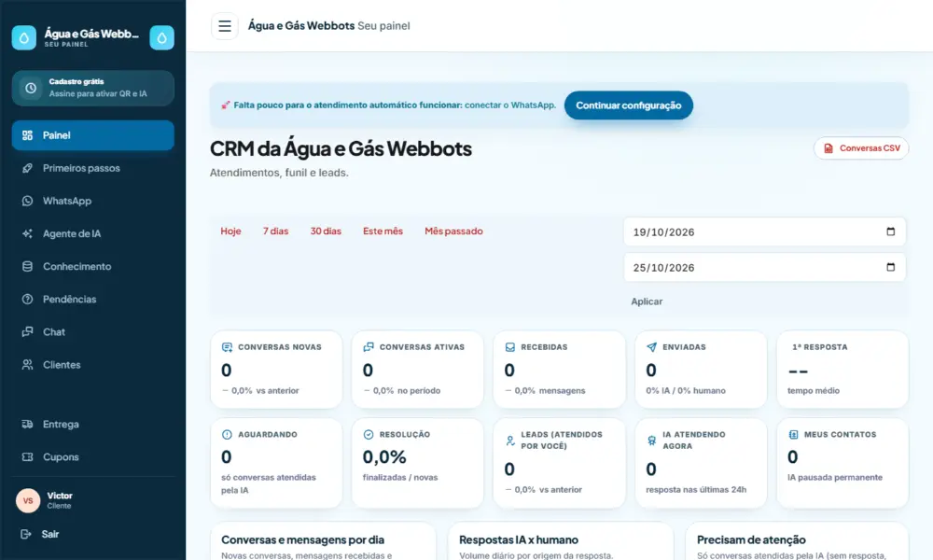Screen dimensions: 933x560
Task: Click the conectar o WhatsApp link
Action: pos(510,105)
